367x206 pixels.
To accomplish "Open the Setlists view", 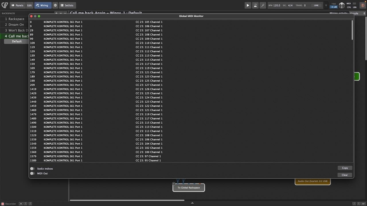I will tap(67, 5).
